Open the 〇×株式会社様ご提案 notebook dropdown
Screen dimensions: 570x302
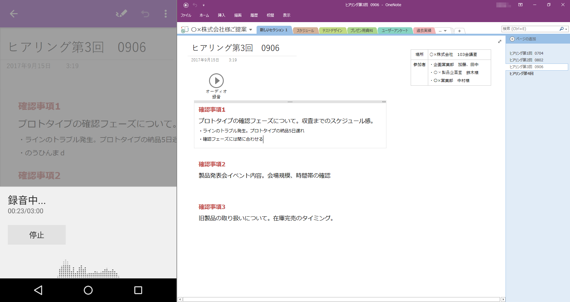[x=251, y=29]
